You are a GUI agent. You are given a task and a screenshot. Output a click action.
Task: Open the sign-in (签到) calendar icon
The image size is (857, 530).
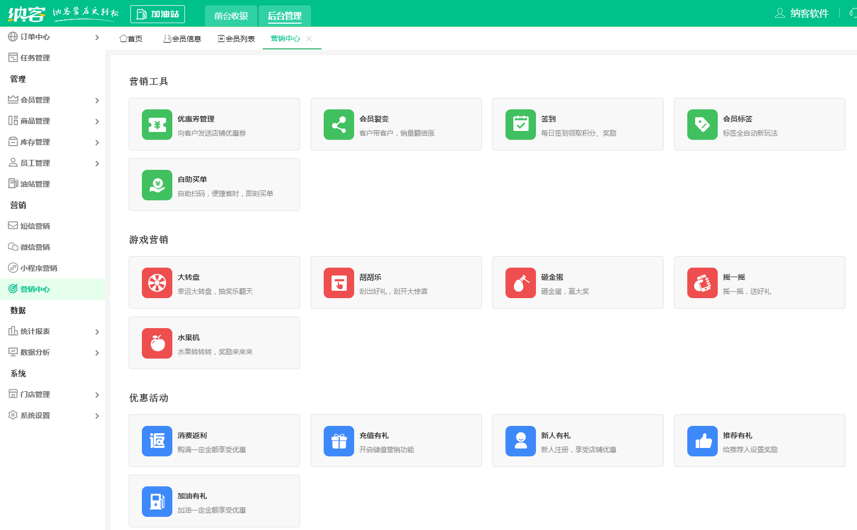pyautogui.click(x=520, y=125)
